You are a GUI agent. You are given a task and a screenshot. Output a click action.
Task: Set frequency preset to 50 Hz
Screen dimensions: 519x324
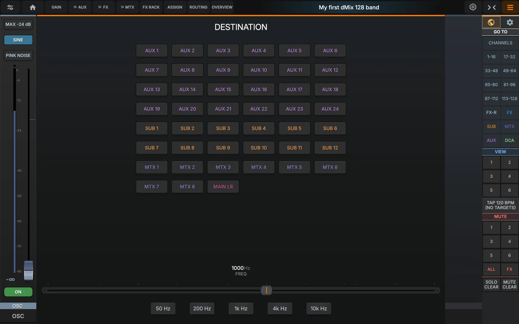pos(163,308)
